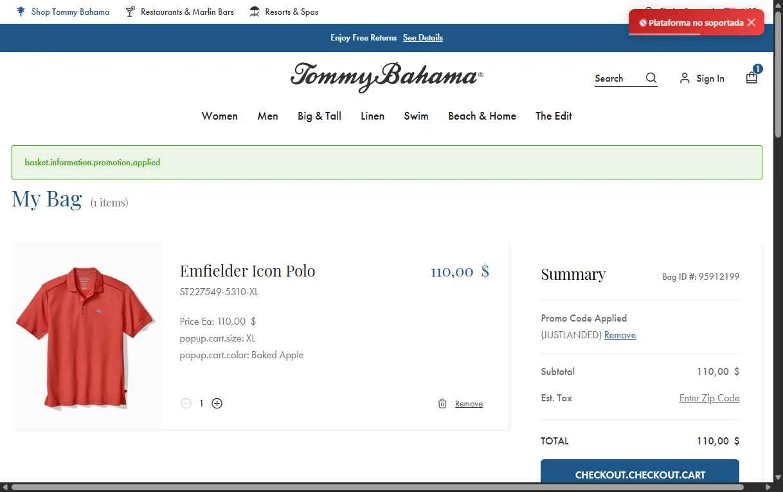Open the Big & Tall menu
Screen dimensions: 783x492
[x=319, y=116]
